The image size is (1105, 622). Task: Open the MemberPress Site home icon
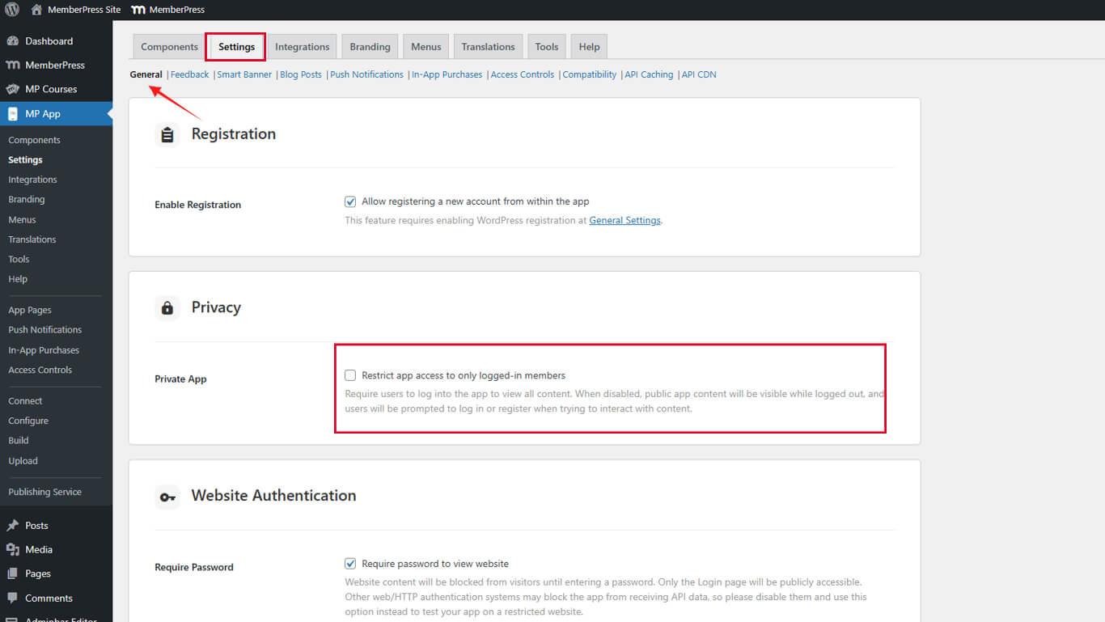[36, 10]
